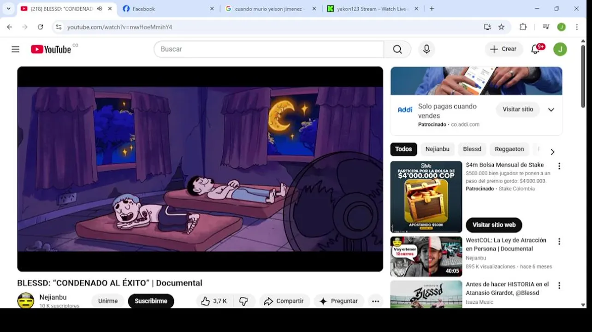Image resolution: width=592 pixels, height=332 pixels.
Task: Click the Suscribirme button
Action: point(151,301)
